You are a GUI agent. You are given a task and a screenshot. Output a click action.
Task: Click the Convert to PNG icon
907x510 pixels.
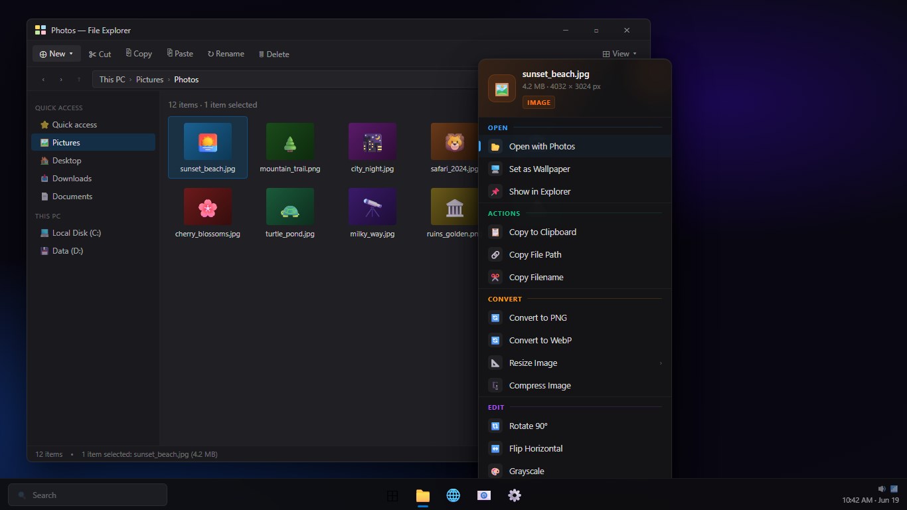495,318
